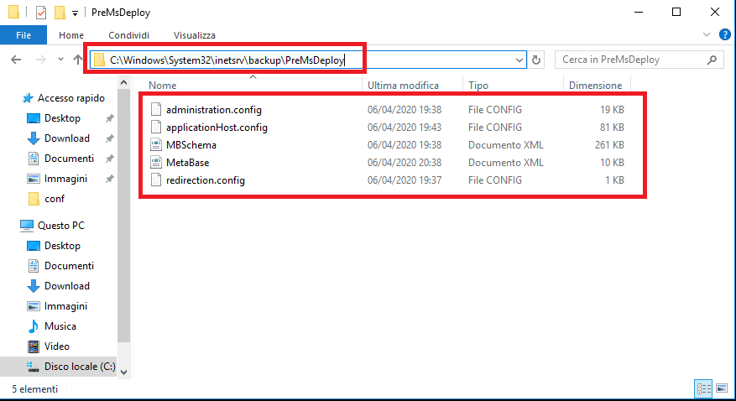This screenshot has height=401, width=736.
Task: Open the Visualizza ribbon tab
Action: 195,35
